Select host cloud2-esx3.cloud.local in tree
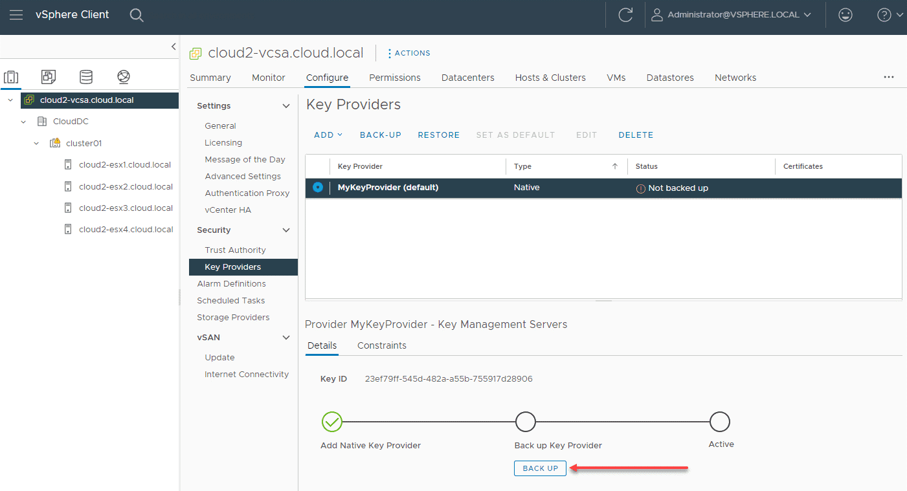Screen dimensions: 907x491 coord(126,208)
